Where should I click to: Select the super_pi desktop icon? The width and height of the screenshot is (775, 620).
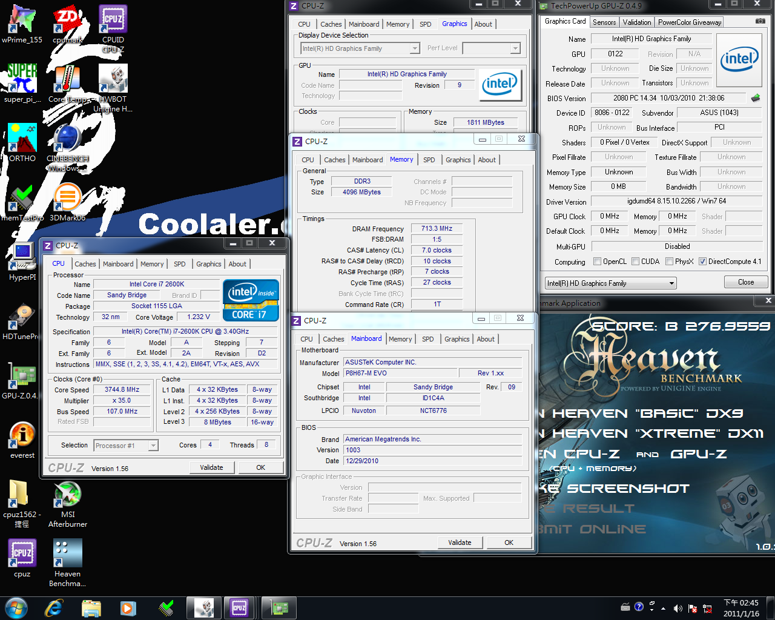[x=22, y=84]
